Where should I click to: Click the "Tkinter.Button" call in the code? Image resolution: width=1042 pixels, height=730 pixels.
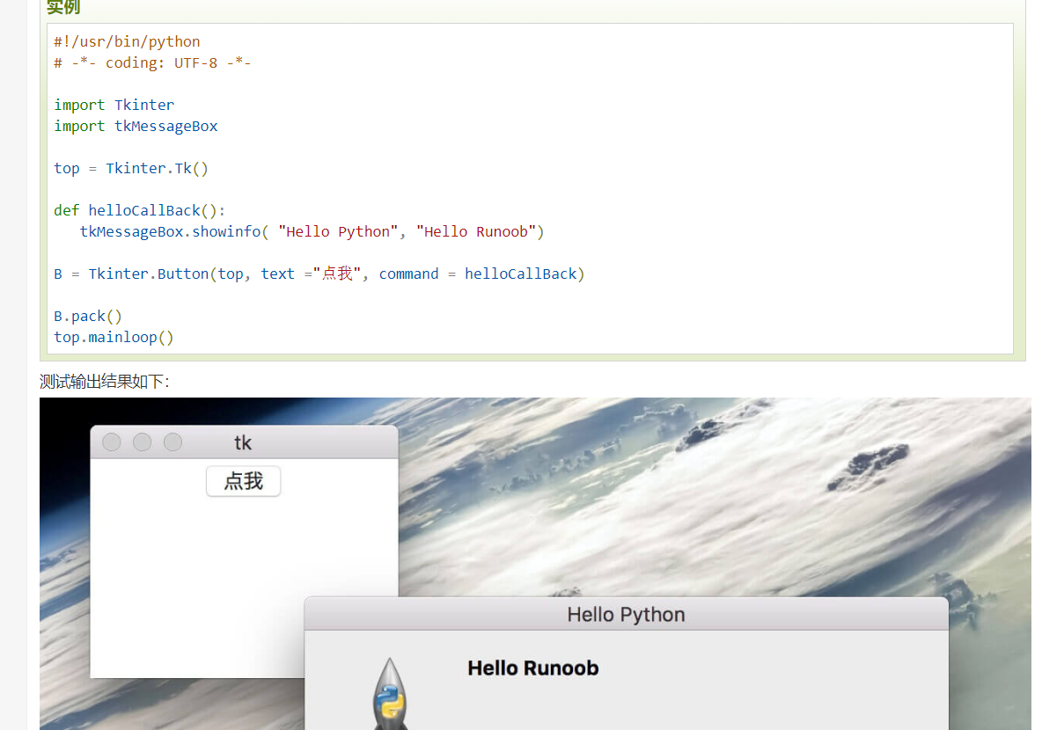pyautogui.click(x=150, y=274)
